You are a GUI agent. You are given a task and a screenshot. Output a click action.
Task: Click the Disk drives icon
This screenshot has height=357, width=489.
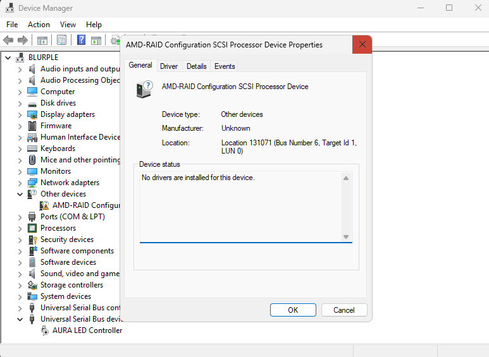tap(32, 104)
